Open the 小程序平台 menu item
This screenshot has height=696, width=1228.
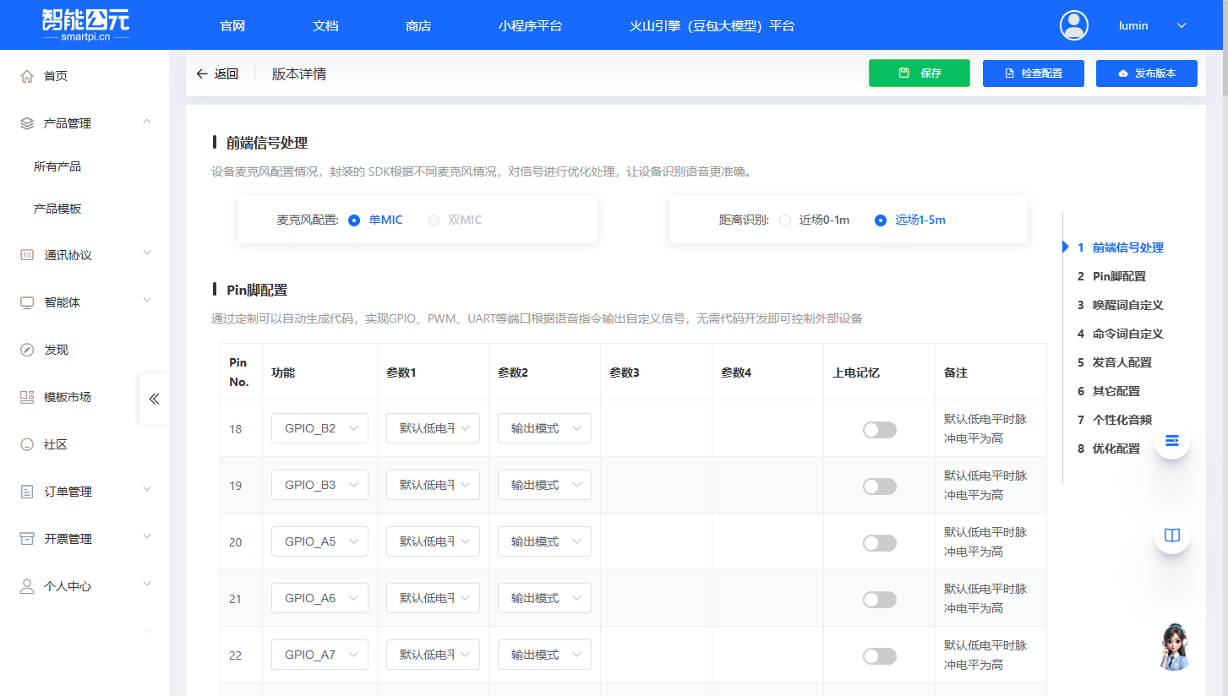(x=532, y=26)
